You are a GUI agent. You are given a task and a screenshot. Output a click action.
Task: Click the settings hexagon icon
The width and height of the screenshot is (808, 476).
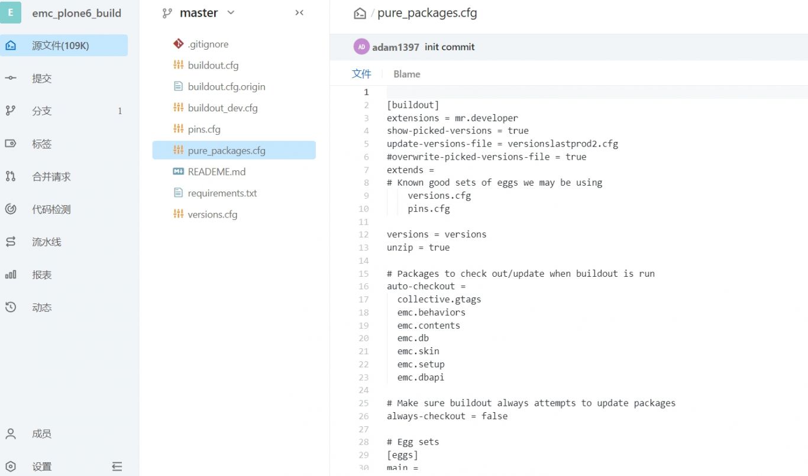(11, 467)
